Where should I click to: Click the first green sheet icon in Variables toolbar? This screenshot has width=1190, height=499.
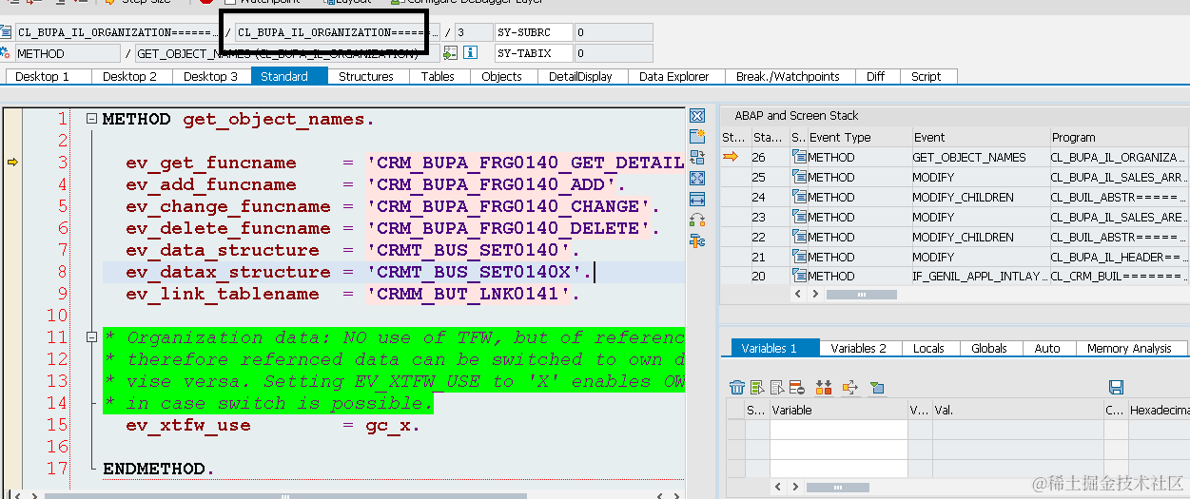click(x=757, y=387)
